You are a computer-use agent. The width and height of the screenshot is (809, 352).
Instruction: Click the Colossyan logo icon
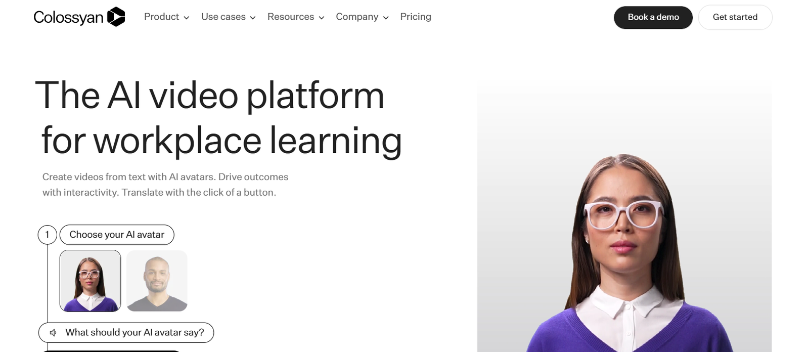pyautogui.click(x=116, y=17)
